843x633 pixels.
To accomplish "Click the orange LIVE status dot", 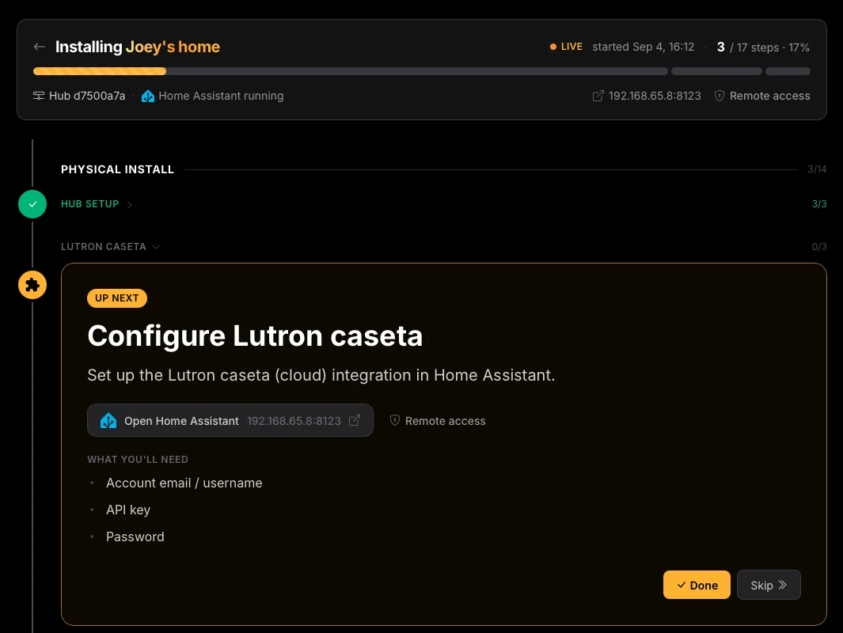I will (553, 47).
